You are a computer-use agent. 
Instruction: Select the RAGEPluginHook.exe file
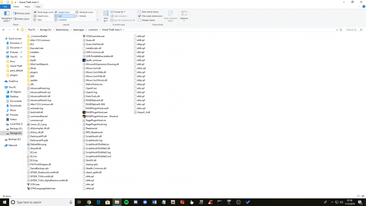(x=95, y=112)
